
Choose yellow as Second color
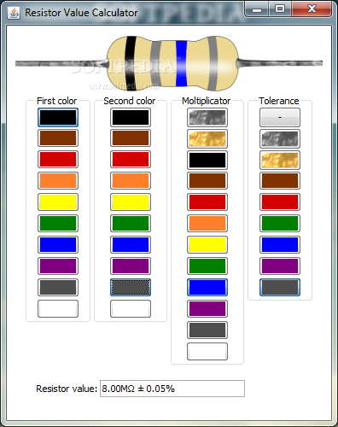pyautogui.click(x=131, y=202)
